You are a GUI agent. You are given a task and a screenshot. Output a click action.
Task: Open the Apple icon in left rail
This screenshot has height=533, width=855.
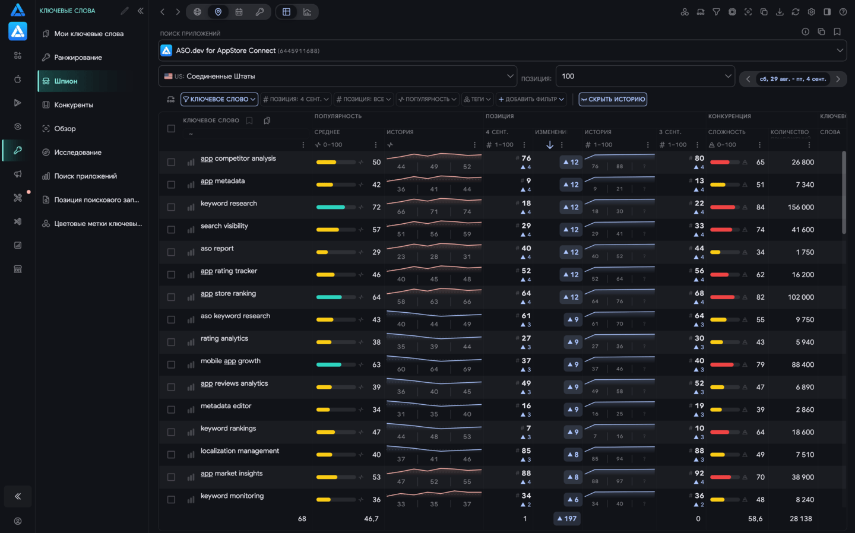[x=18, y=79]
